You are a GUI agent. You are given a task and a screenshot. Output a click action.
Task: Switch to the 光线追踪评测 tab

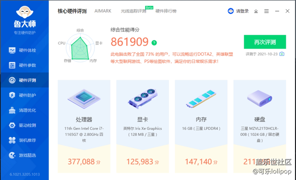pos(133,11)
